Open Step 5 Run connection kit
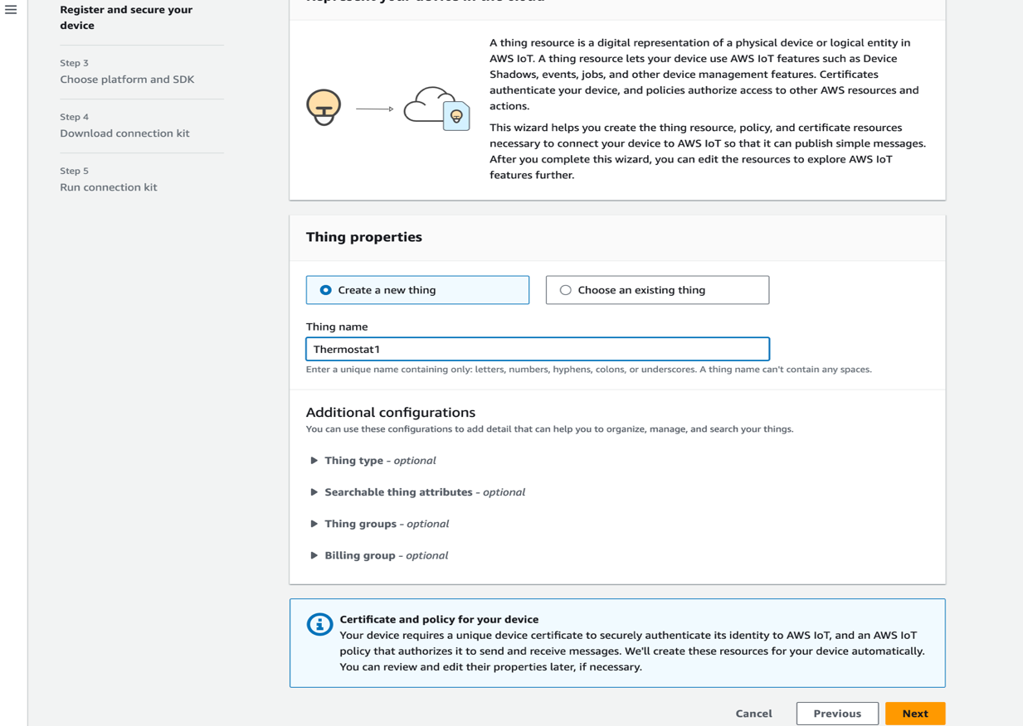Viewport: 1023px width, 726px height. click(110, 186)
